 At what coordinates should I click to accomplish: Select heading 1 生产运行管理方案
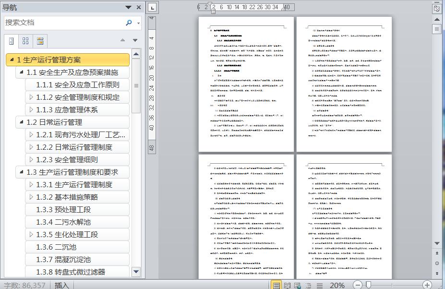[68, 60]
